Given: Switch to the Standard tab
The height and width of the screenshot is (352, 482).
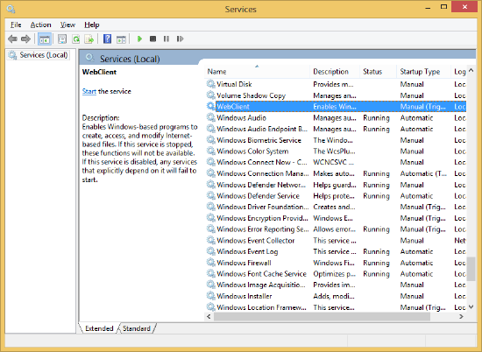Looking at the screenshot, I should click(x=137, y=328).
